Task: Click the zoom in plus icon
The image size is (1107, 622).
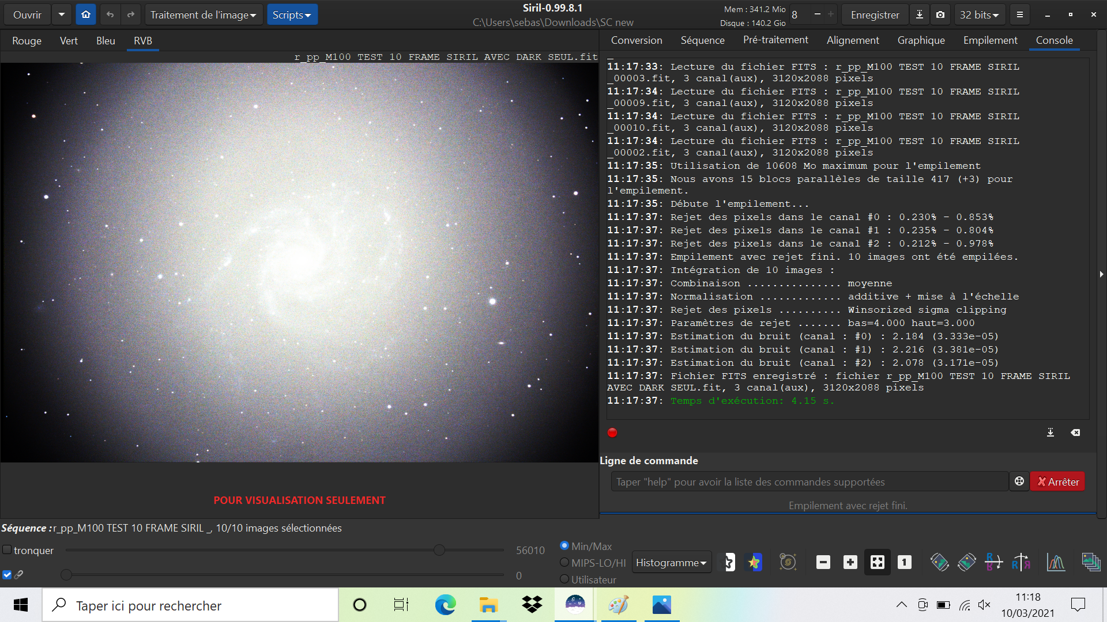Action: point(850,562)
